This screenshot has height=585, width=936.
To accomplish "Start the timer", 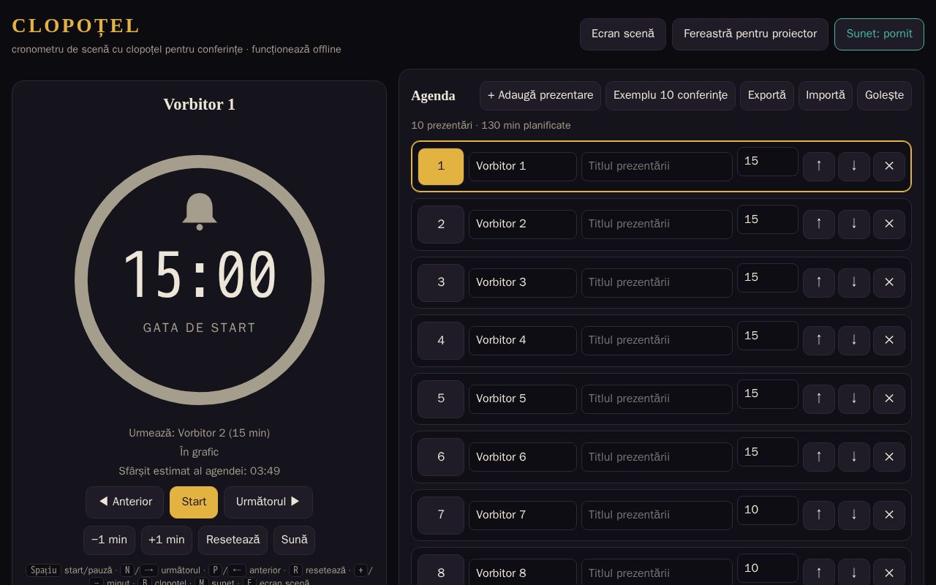I will click(194, 502).
